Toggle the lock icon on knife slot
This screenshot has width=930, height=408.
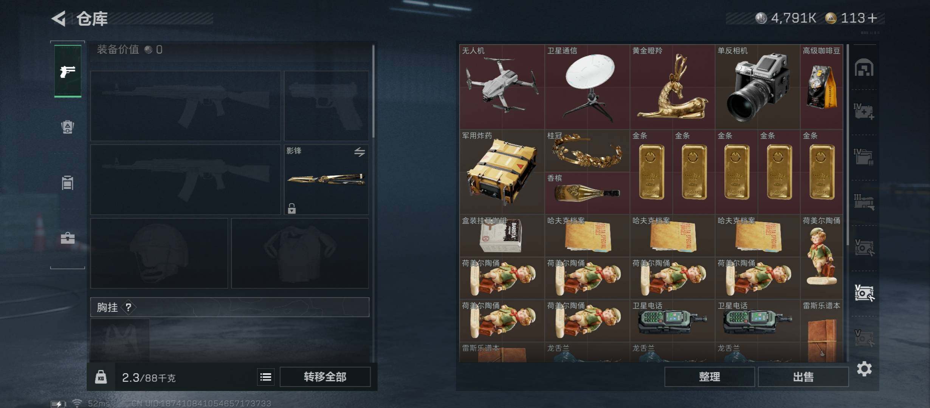[291, 208]
